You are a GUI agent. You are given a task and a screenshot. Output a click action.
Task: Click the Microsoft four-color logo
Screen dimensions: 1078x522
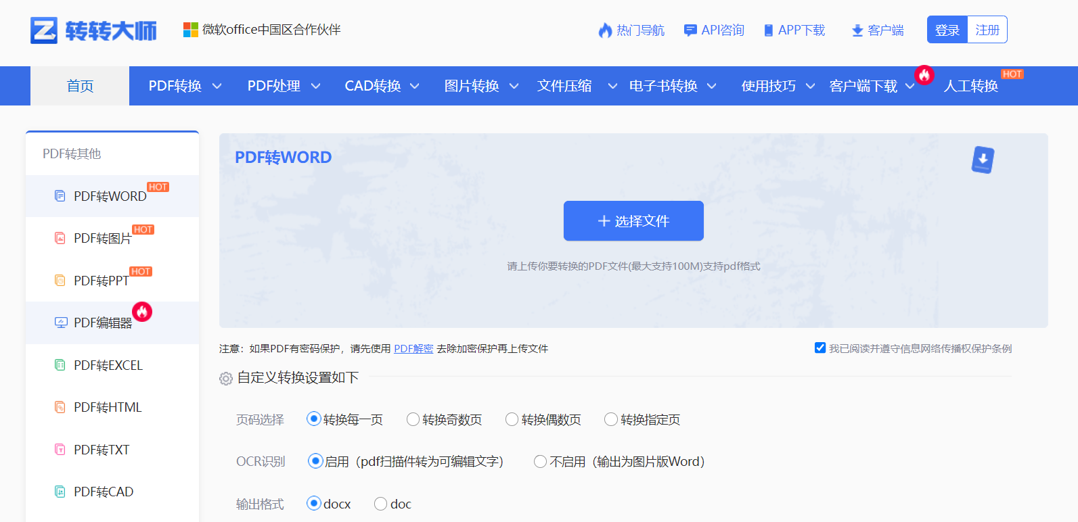[191, 30]
